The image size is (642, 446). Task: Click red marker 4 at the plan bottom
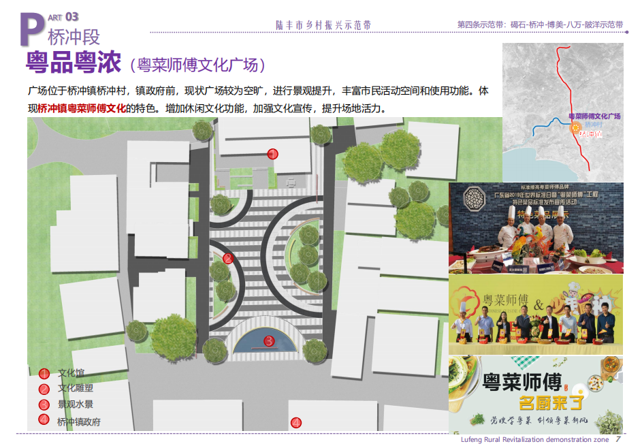pos(296,423)
